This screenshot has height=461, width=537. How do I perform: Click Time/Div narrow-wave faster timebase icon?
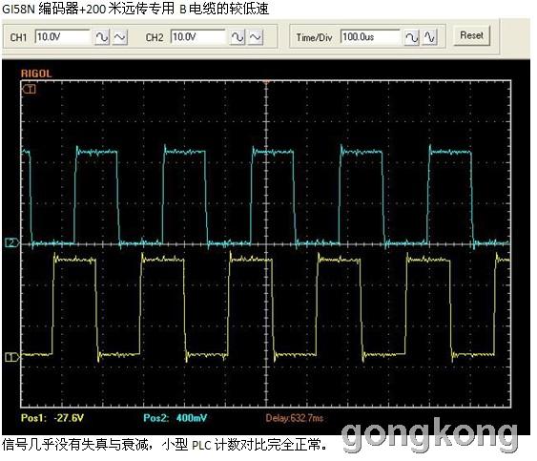(x=430, y=37)
